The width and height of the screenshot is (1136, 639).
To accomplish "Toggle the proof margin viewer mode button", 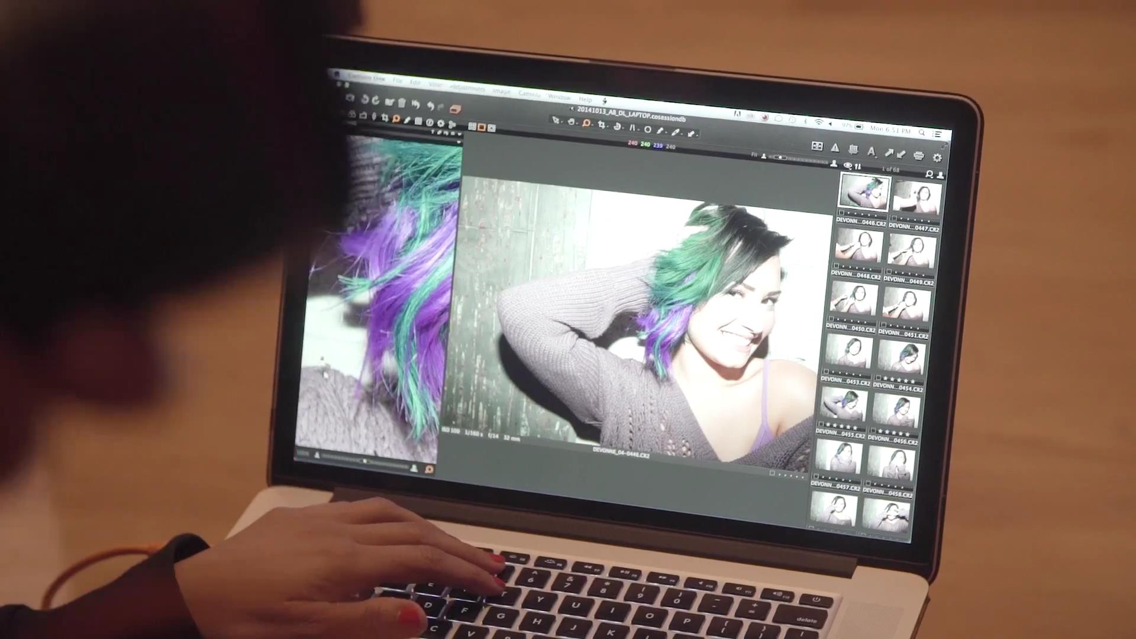I will 492,128.
